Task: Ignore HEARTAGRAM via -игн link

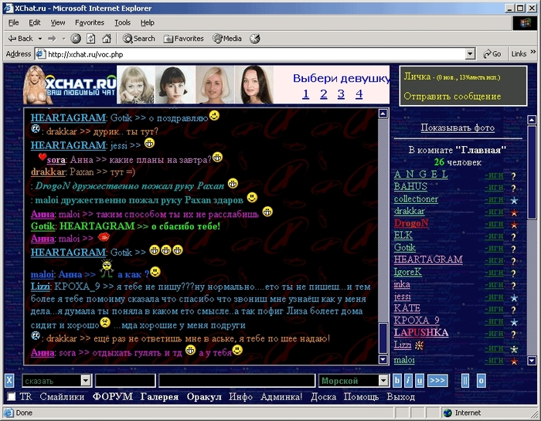Action: [494, 260]
